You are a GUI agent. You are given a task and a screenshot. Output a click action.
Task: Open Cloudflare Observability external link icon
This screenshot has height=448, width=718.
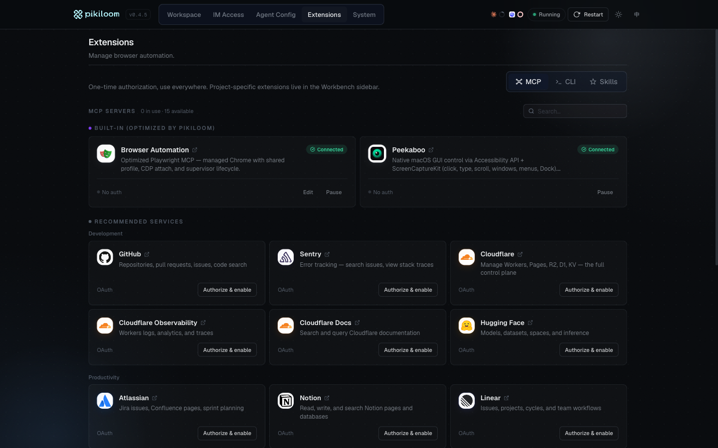pos(203,323)
